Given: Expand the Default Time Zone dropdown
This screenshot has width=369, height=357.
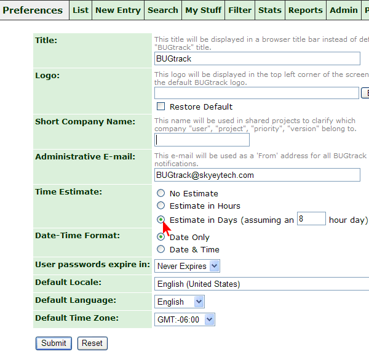Looking at the screenshot, I should (184, 319).
